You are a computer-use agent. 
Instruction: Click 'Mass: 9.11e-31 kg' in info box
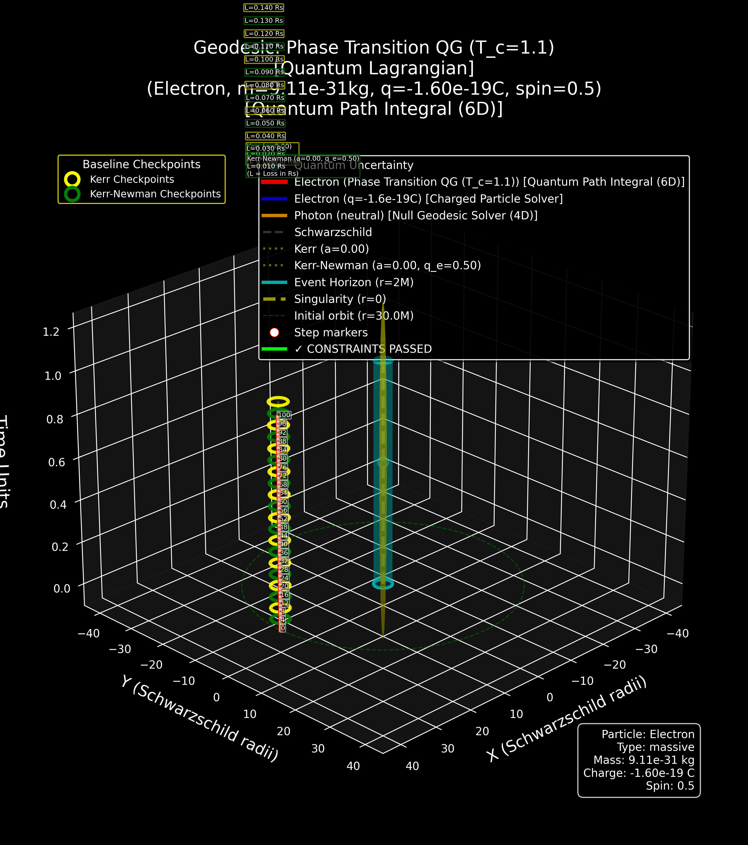coord(644,760)
